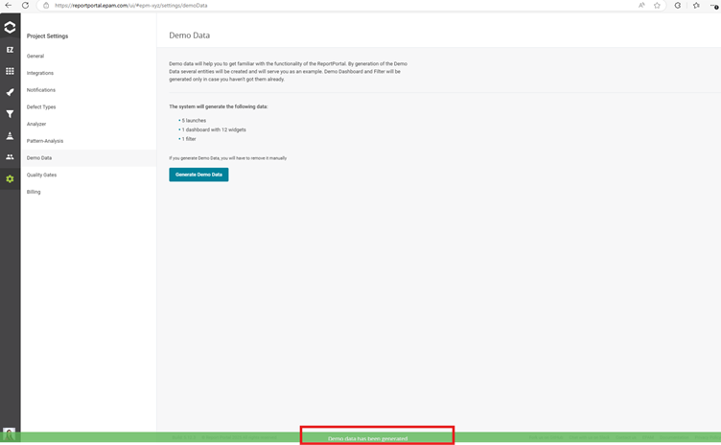This screenshot has height=445, width=721.
Task: Open Filters funnel icon in sidebar
Action: coord(10,114)
